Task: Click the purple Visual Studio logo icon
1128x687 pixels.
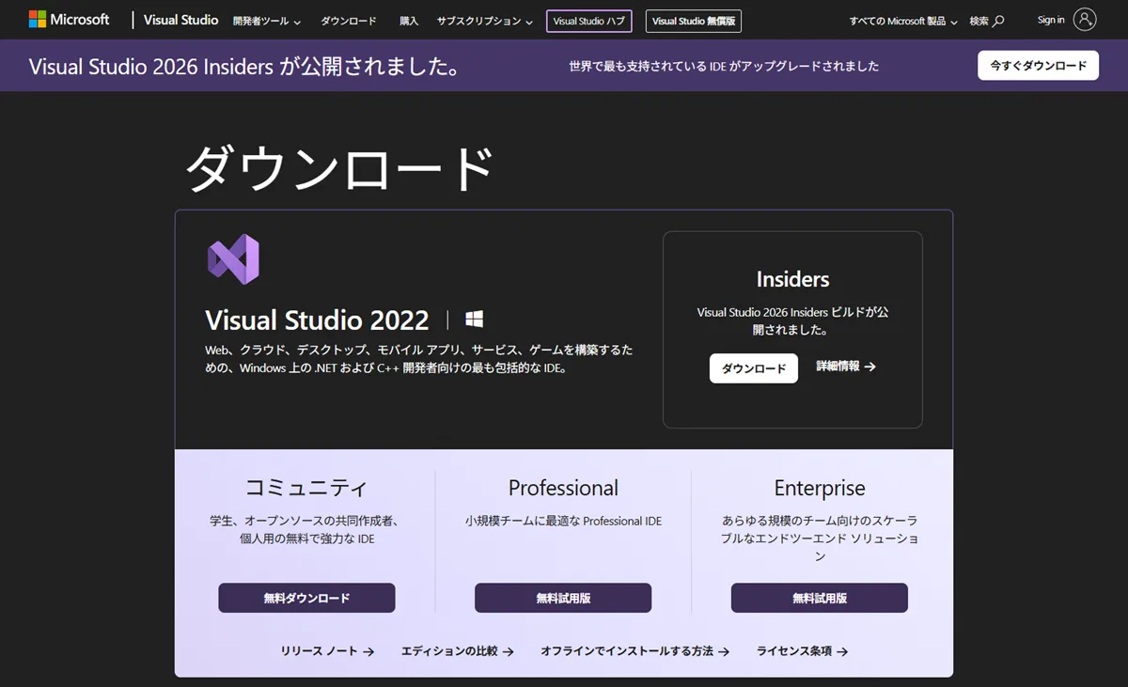Action: 233,259
